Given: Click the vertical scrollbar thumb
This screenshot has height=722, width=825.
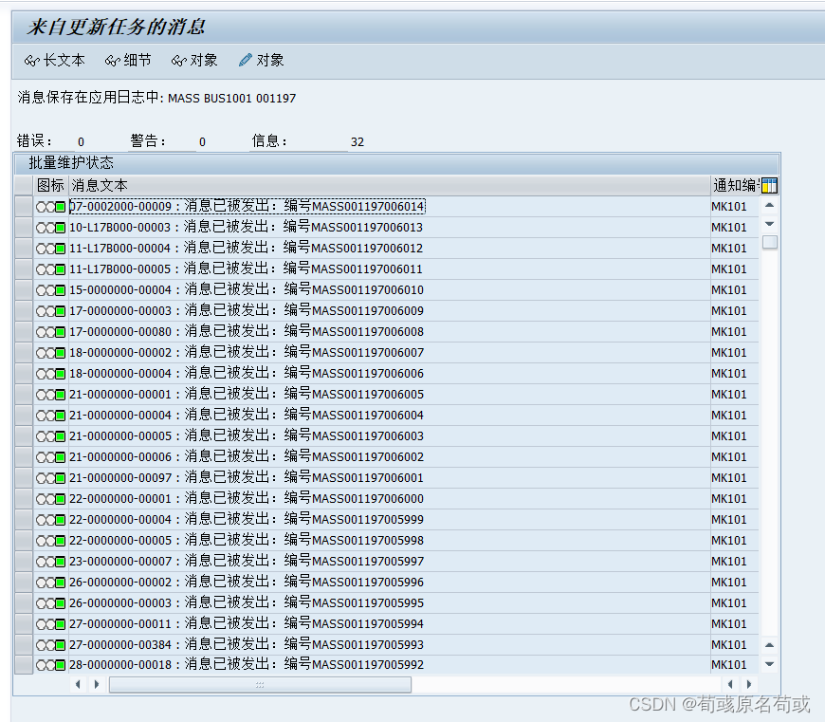Looking at the screenshot, I should [770, 242].
